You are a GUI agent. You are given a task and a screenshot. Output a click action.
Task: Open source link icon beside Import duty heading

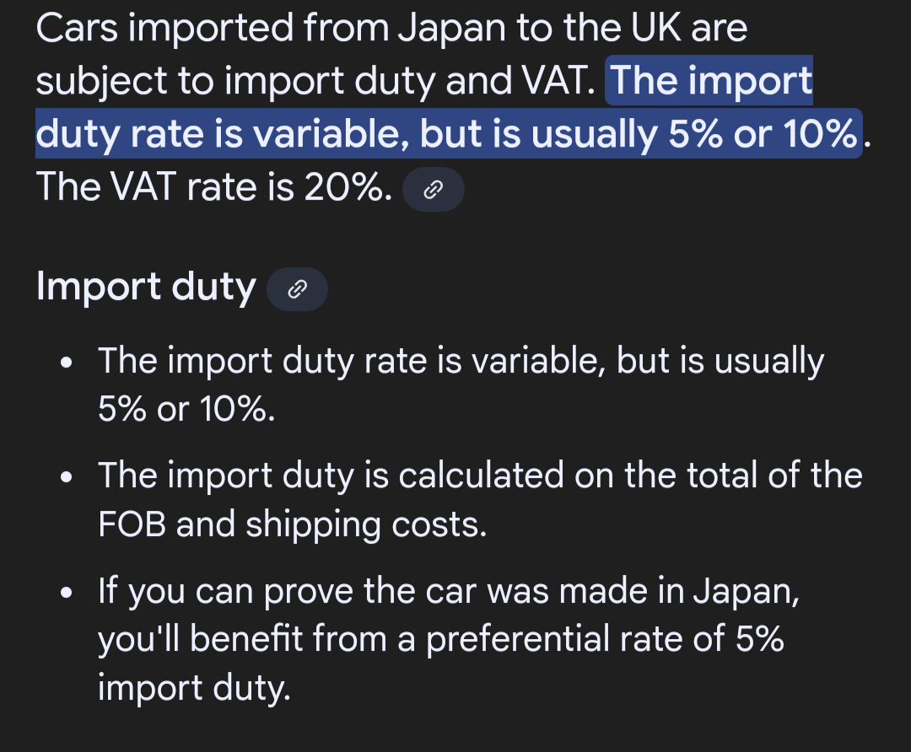pos(297,289)
